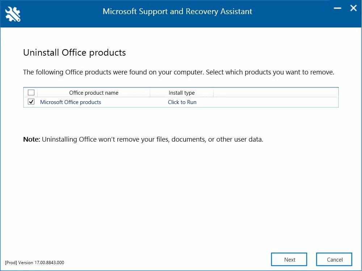Image resolution: width=362 pixels, height=271 pixels.
Task: Select the Office product name column header
Action: (x=93, y=93)
